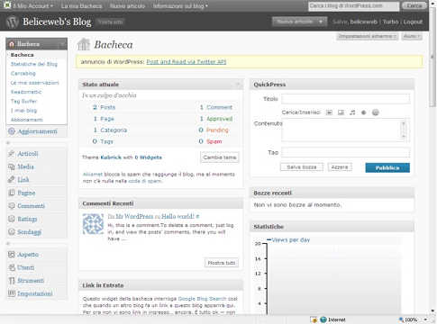Click the QuickPress add poll icon
This screenshot has height=324, width=437.
[376, 112]
